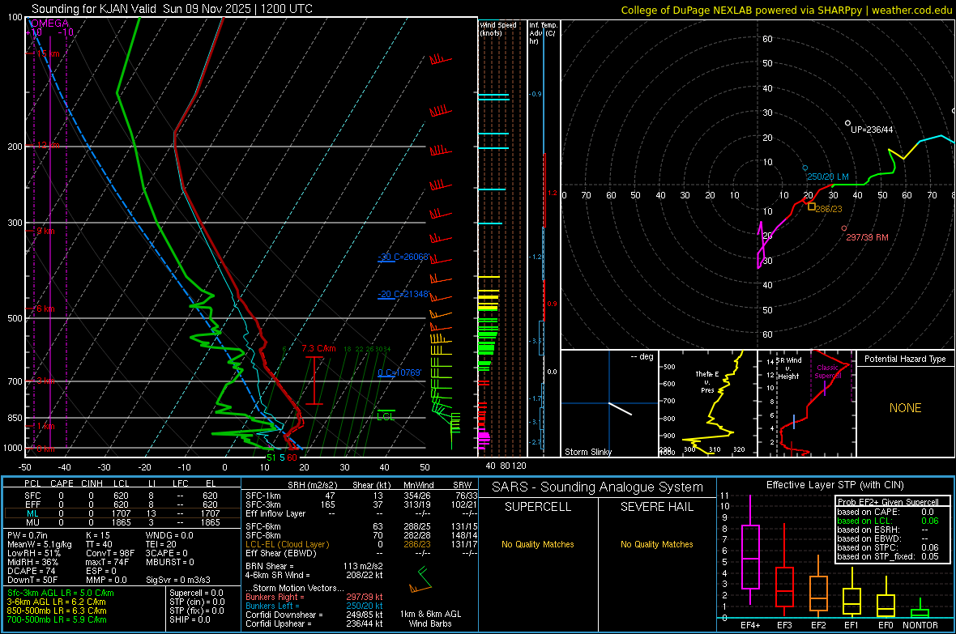
Task: Click the NONE hazard type value
Action: coord(906,408)
